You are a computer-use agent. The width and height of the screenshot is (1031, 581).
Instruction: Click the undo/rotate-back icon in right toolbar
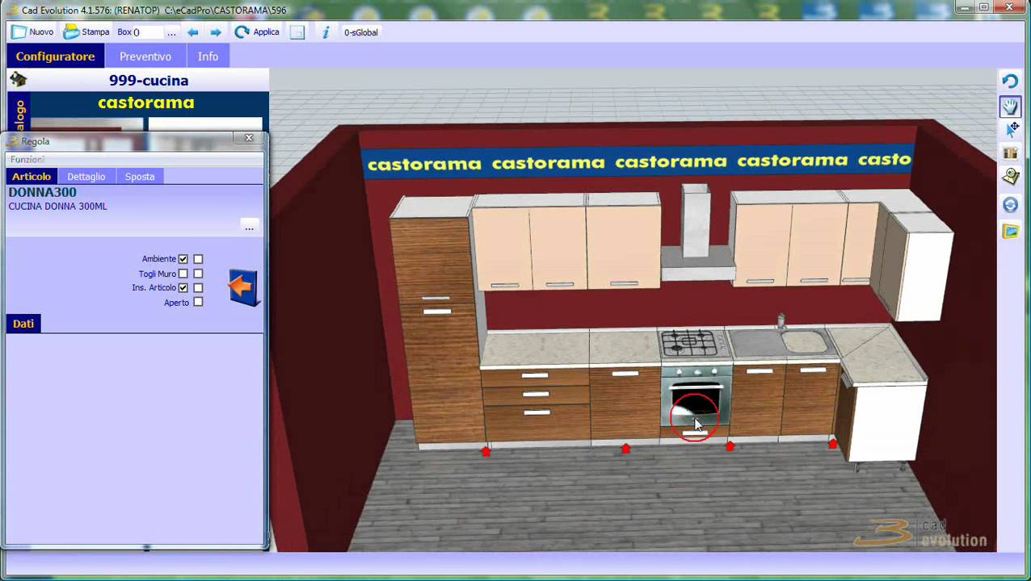click(x=1010, y=81)
